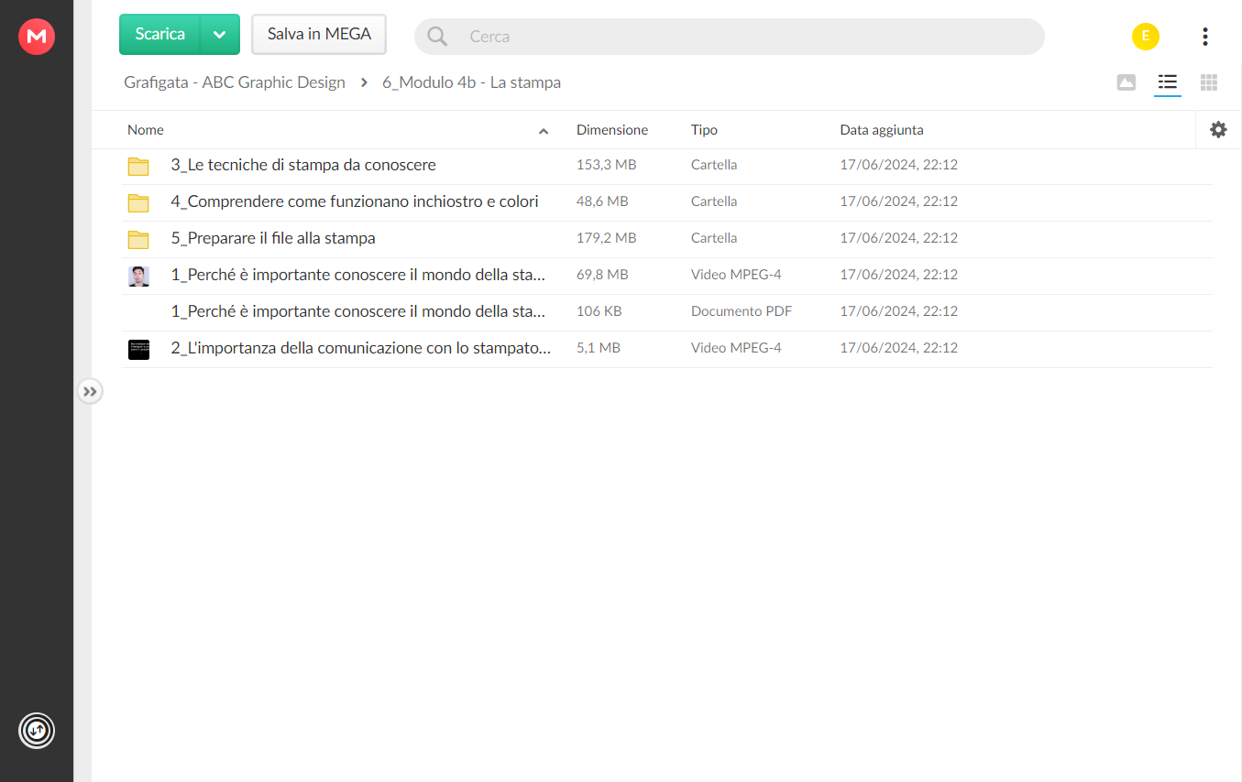The image size is (1242, 782).
Task: Switch to grid view icon
Action: [1209, 82]
